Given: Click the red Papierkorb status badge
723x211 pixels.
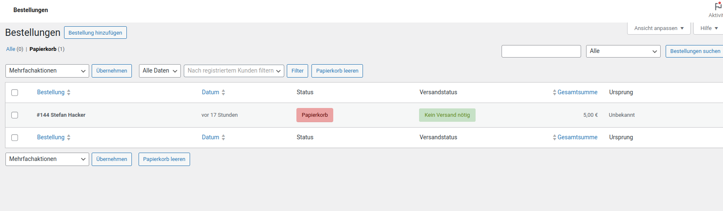Looking at the screenshot, I should (x=314, y=115).
